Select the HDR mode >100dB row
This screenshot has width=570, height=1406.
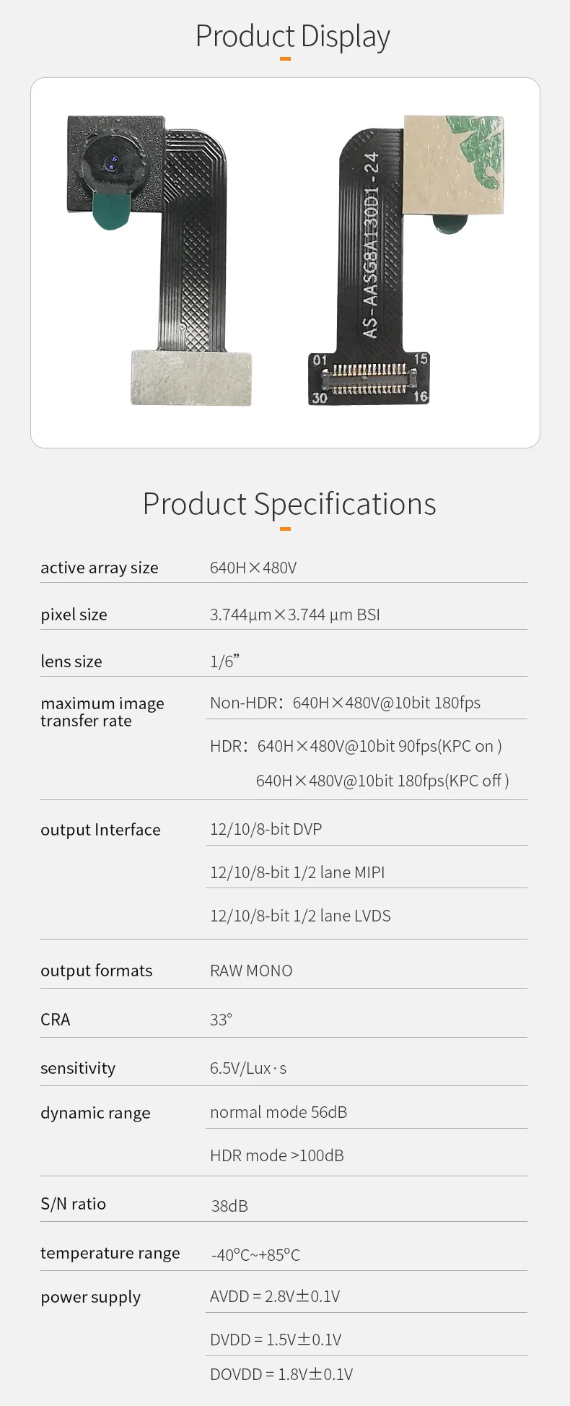point(277,1155)
